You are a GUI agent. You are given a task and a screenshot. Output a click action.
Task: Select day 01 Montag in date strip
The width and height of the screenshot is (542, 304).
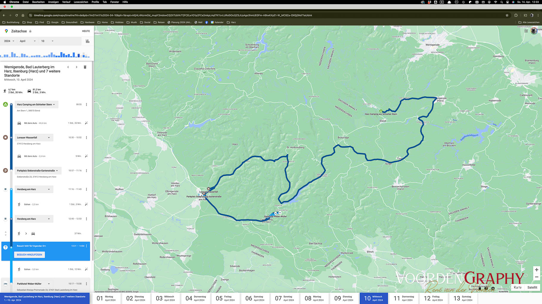click(x=106, y=298)
